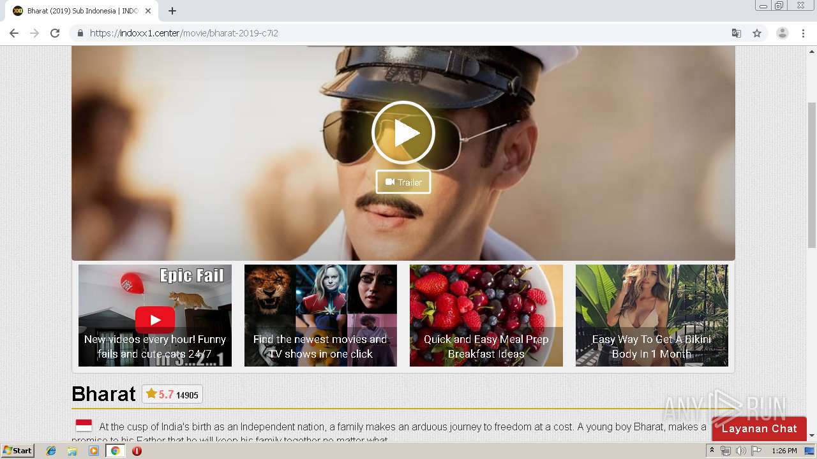Close the Bharat (2019) tab
Screen dimensions: 817x459
tap(148, 11)
